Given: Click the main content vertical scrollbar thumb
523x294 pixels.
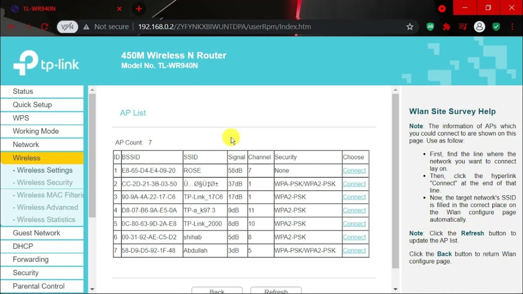Looking at the screenshot, I should click(395, 181).
